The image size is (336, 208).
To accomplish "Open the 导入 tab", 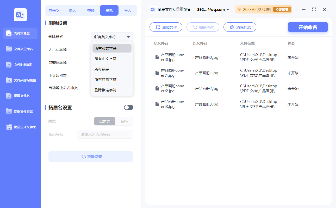I will pos(128,10).
